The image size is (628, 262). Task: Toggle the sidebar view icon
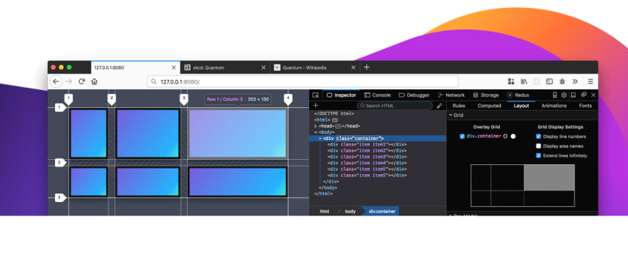point(549,81)
